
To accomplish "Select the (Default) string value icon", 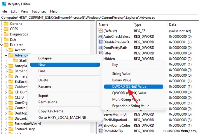I will point(100,31).
